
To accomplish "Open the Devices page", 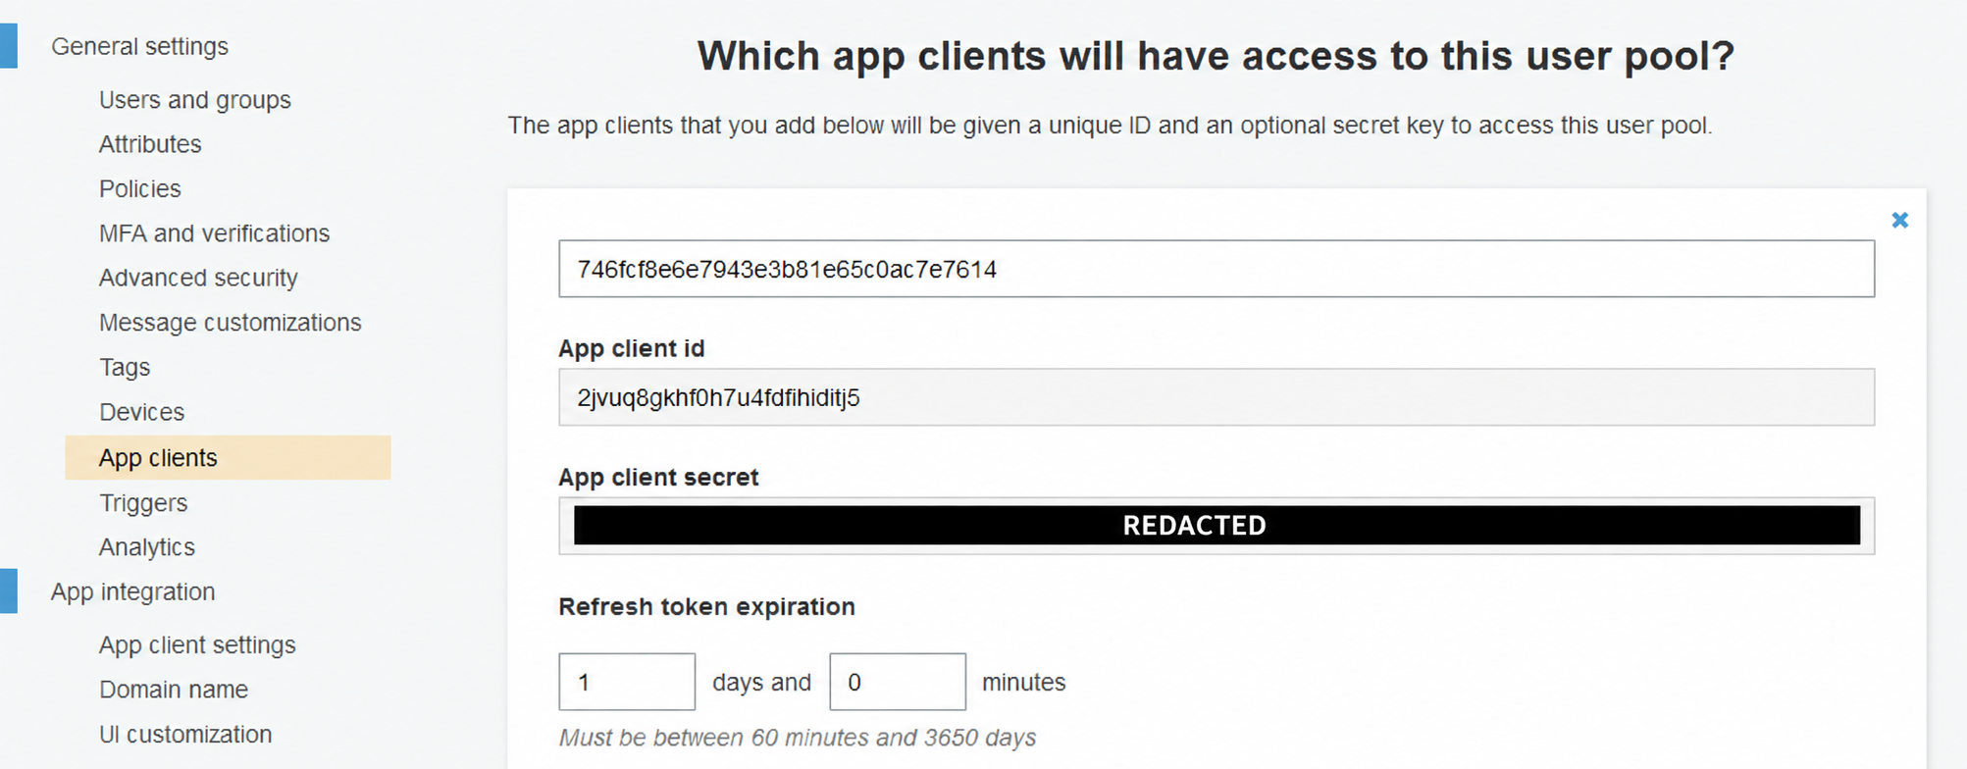I will click(x=141, y=412).
